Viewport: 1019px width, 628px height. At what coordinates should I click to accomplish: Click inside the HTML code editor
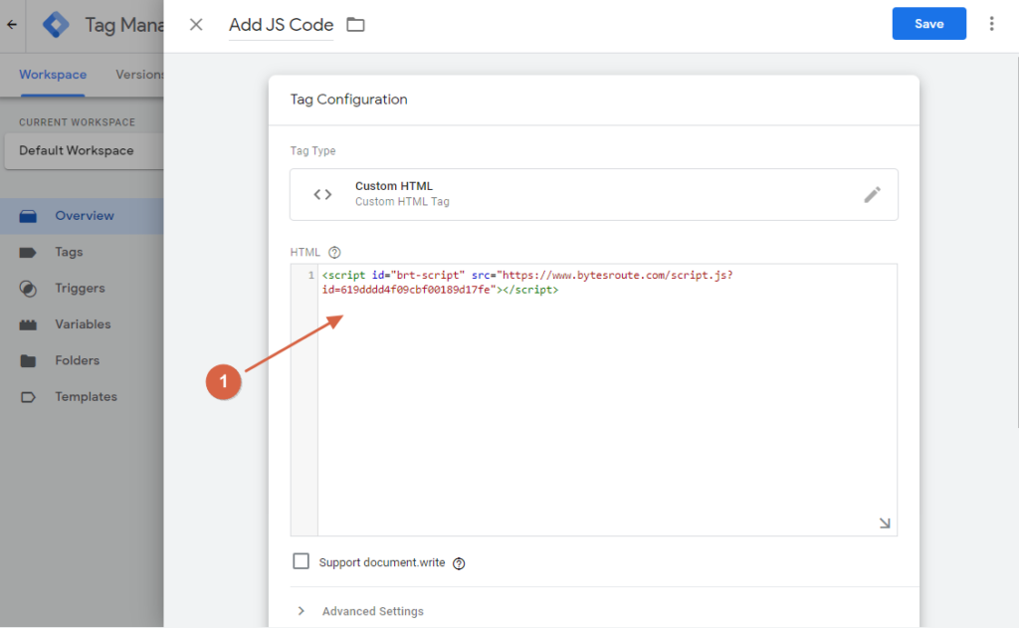point(607,400)
